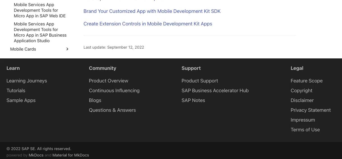
Task: Open Tutorials in Learn section
Action: coord(16,91)
